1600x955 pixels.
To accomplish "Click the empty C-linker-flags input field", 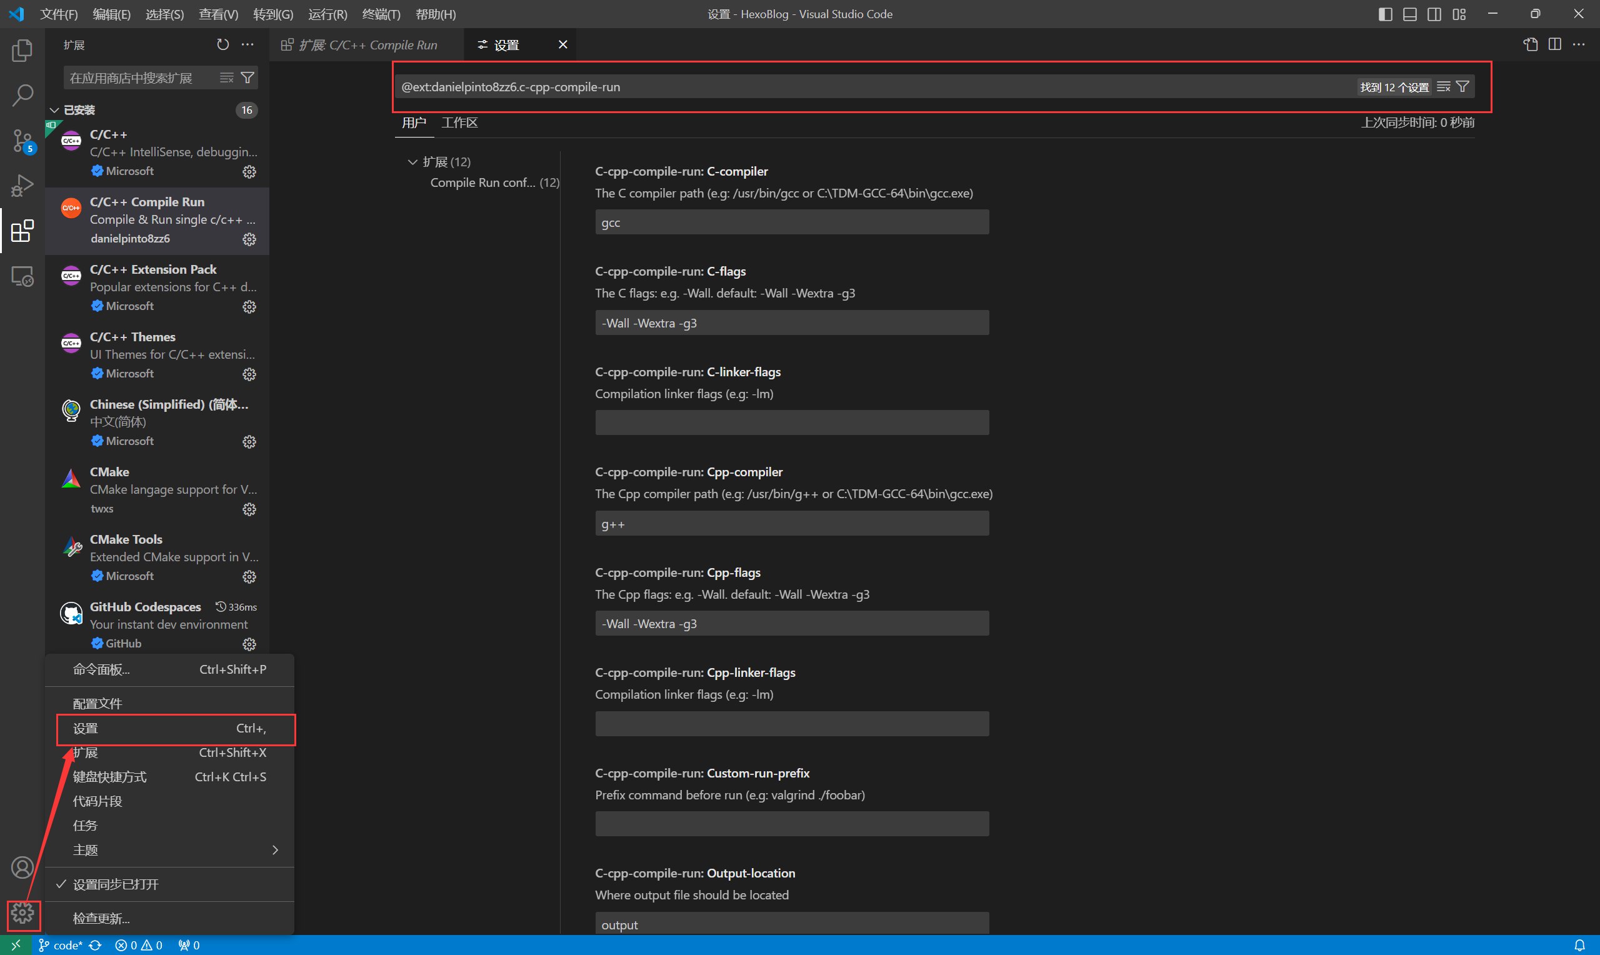I will click(x=792, y=422).
